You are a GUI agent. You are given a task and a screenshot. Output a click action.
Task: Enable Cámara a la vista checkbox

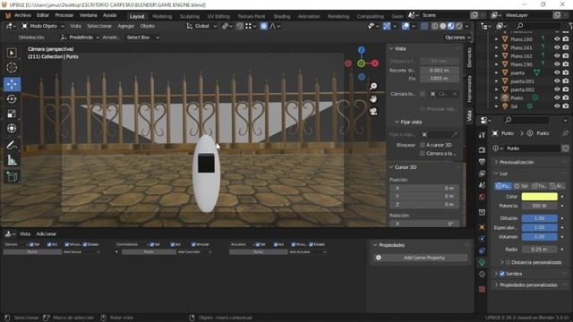click(x=423, y=154)
